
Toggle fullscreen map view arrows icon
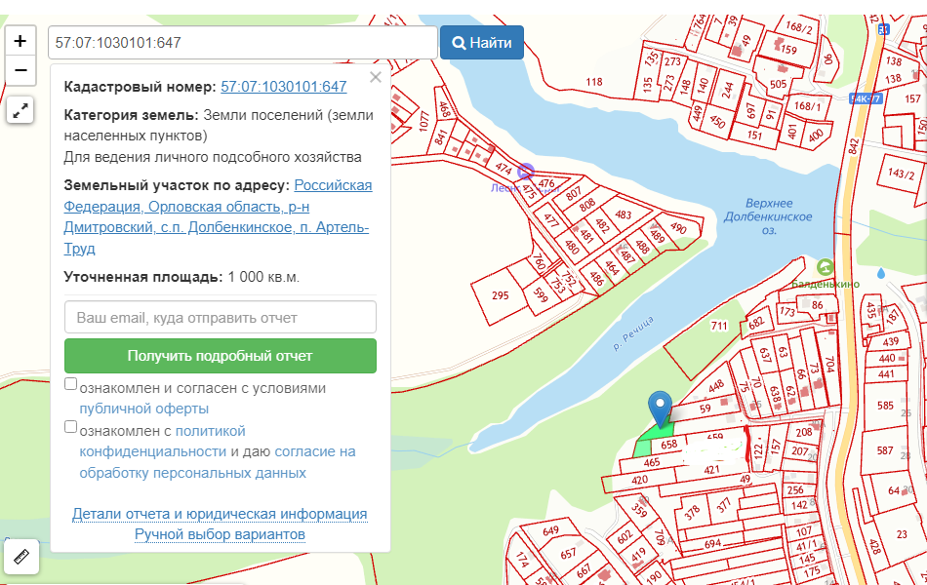20,110
